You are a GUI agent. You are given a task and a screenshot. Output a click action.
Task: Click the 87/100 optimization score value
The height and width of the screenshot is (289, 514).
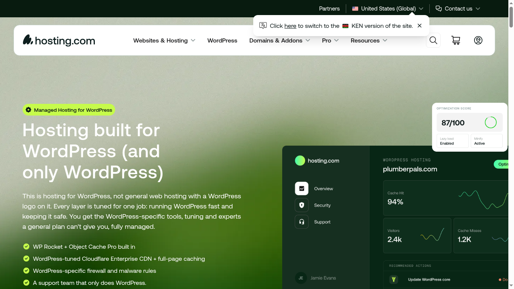pos(453,123)
